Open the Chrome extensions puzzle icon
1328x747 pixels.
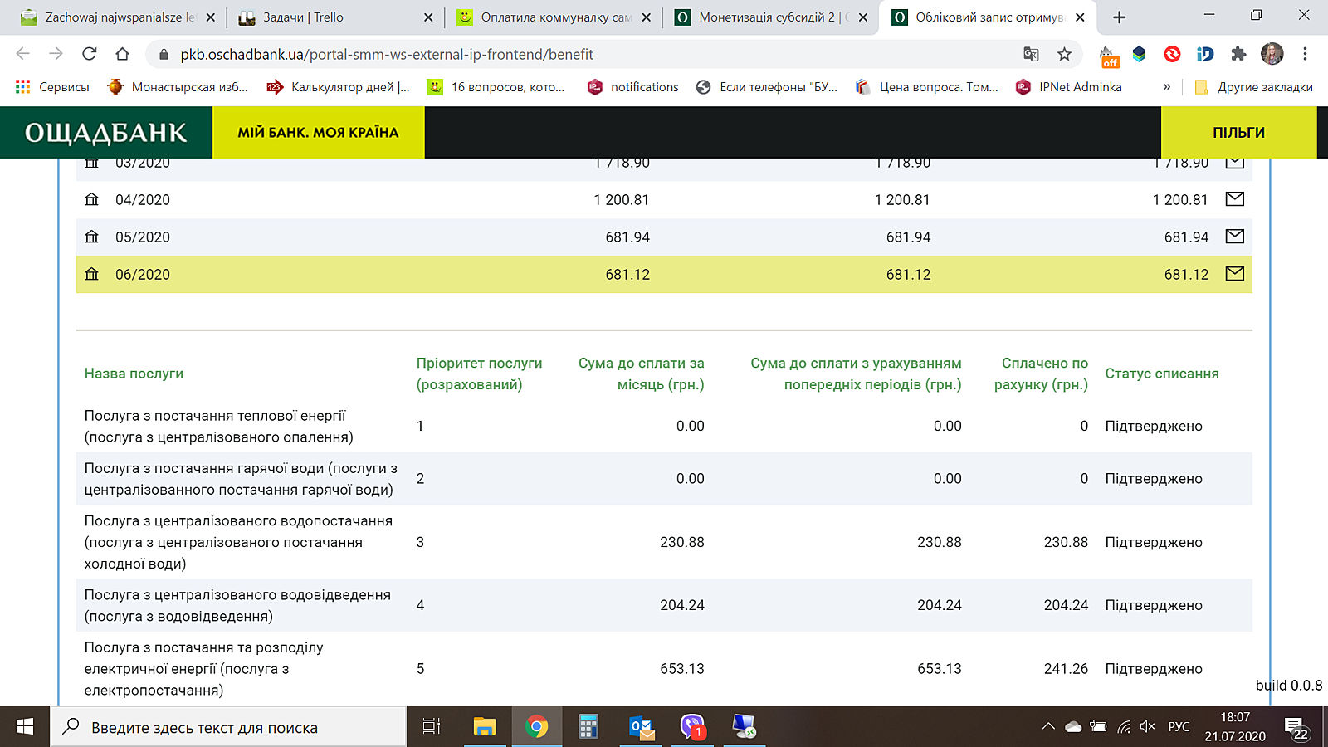(x=1238, y=54)
